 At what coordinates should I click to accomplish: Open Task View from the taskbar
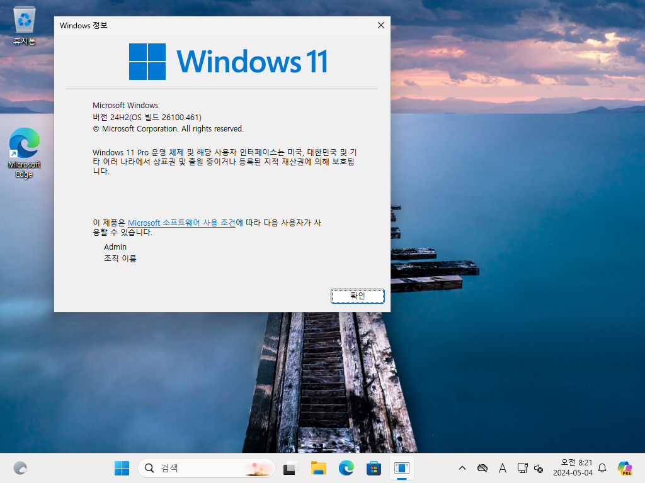[290, 468]
